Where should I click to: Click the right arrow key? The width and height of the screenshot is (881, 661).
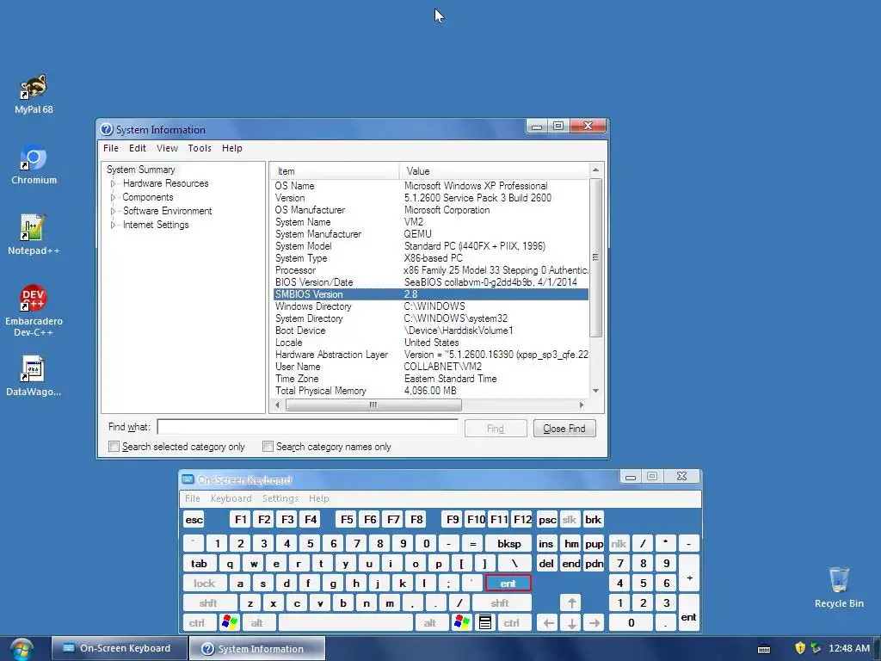point(595,623)
